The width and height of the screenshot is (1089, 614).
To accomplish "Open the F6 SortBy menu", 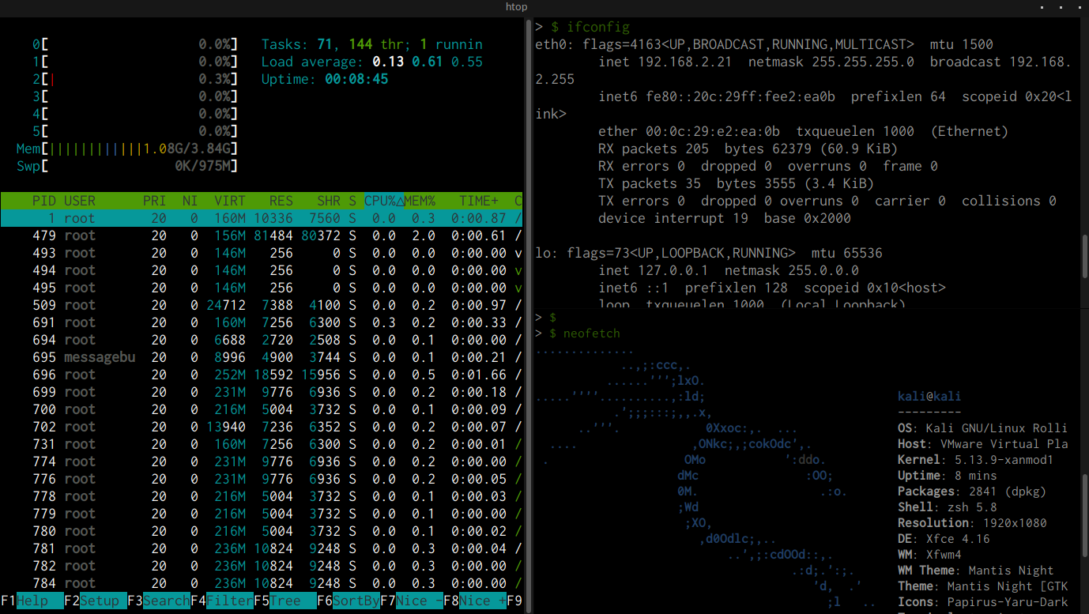I will click(x=356, y=601).
